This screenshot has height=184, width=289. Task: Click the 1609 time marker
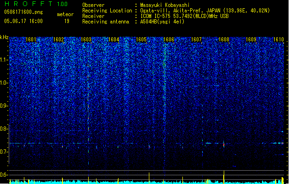click(x=251, y=40)
